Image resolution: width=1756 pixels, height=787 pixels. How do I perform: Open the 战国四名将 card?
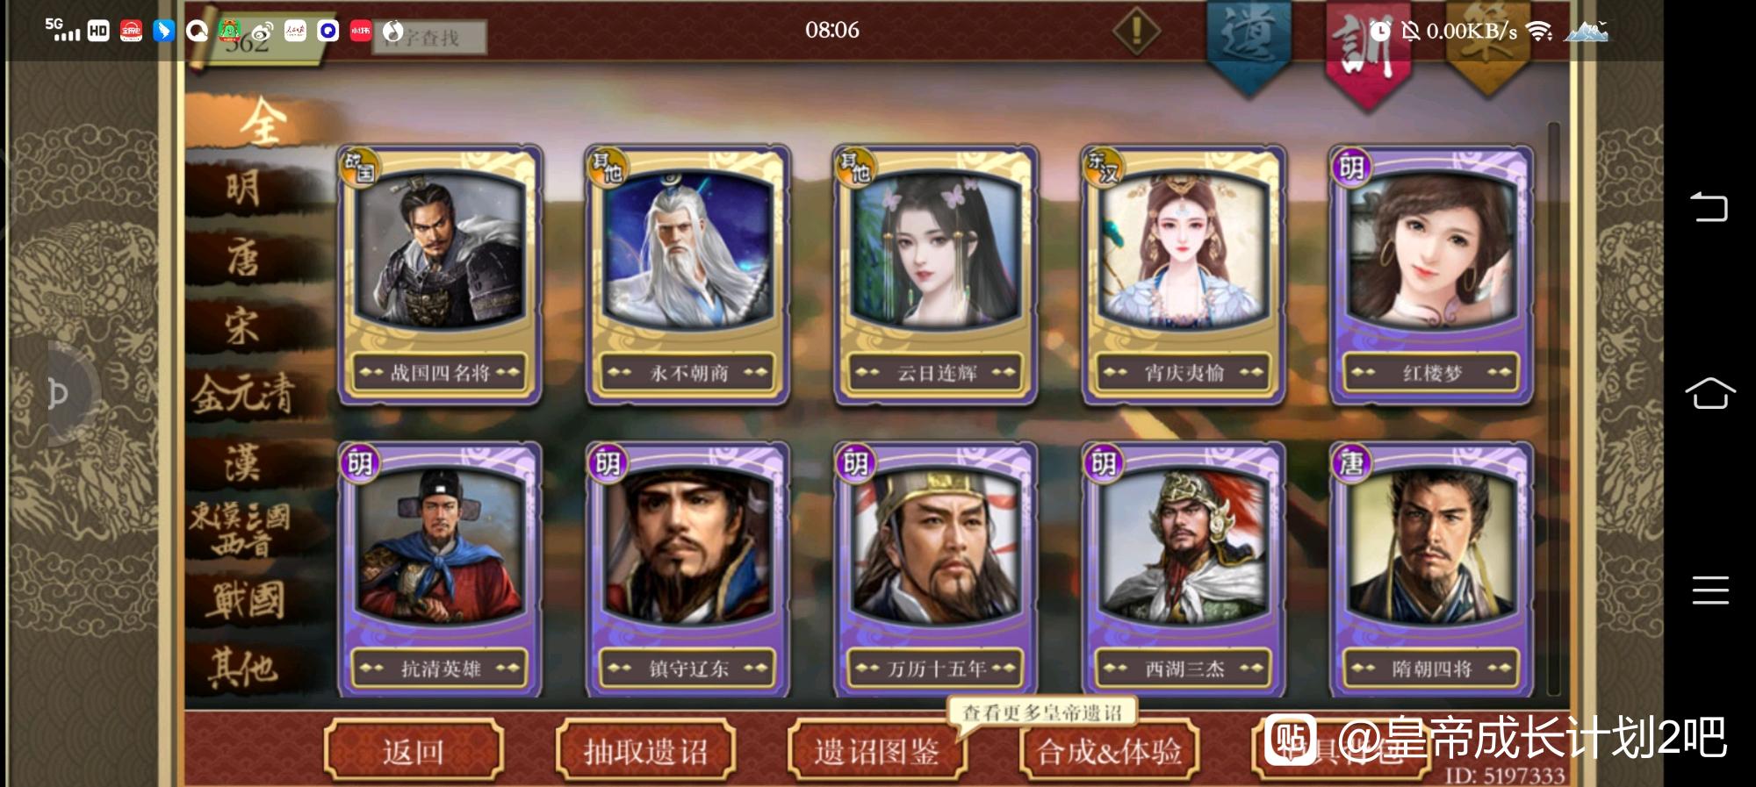point(440,275)
